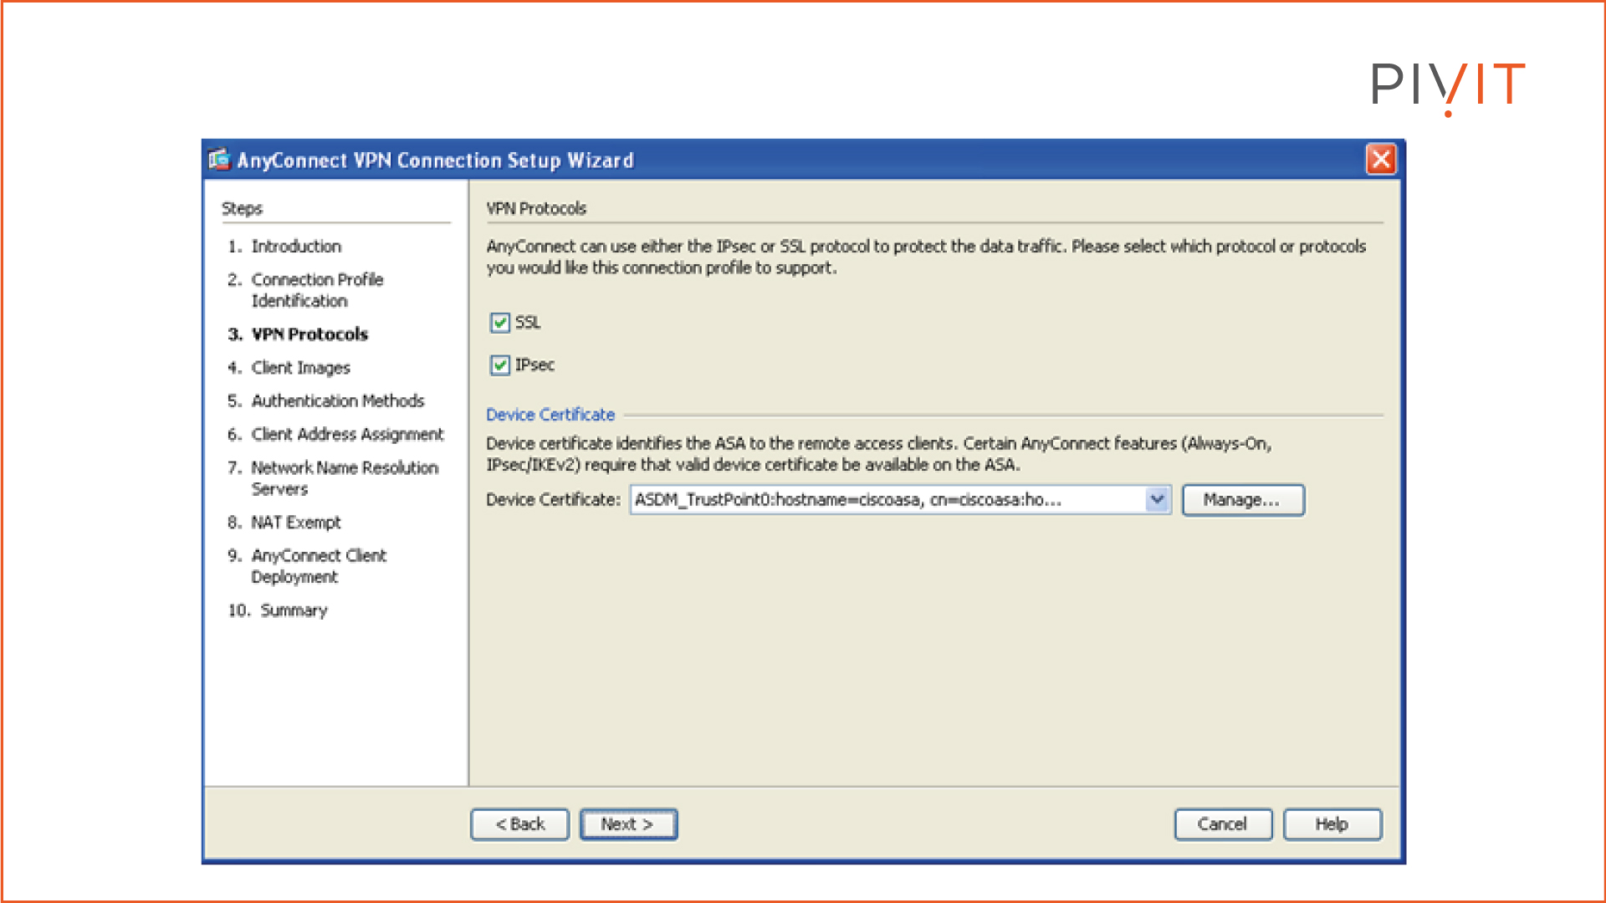The image size is (1606, 903).
Task: Open the Help for this wizard
Action: (x=1332, y=824)
